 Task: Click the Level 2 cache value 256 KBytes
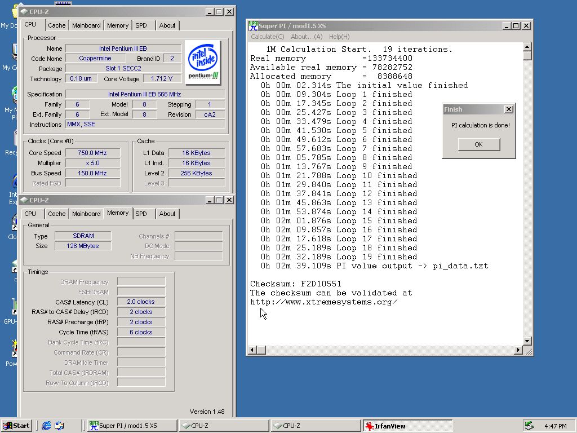(197, 173)
